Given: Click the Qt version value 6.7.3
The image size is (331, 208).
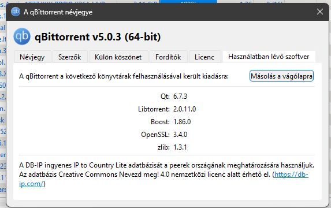Looking at the screenshot, I should [180, 96].
